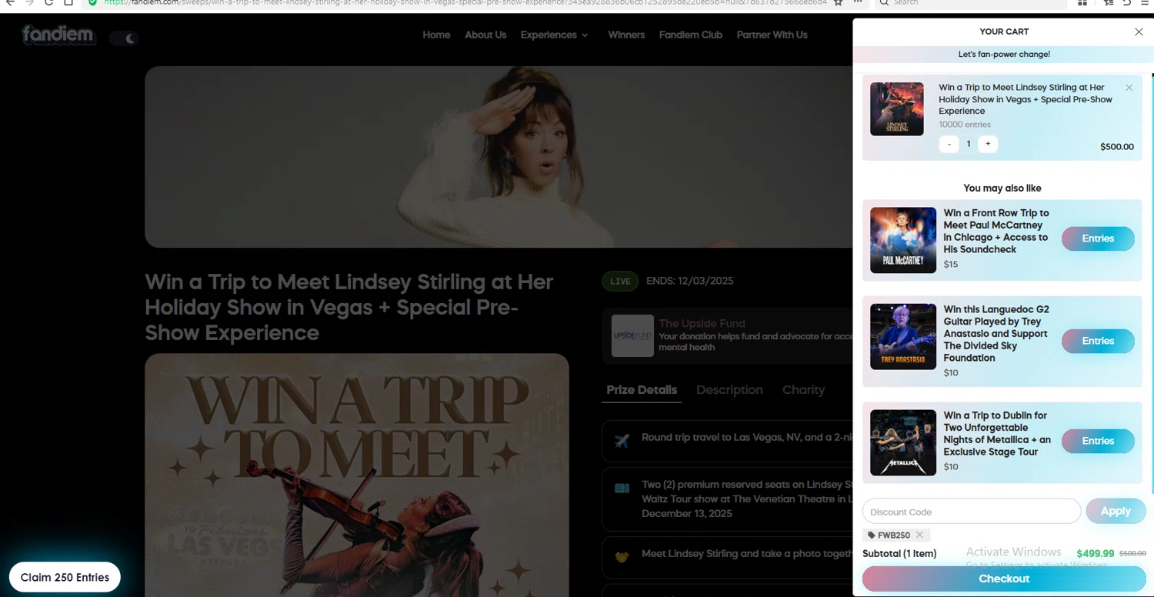Click the ticket premium seats icon

tap(622, 489)
